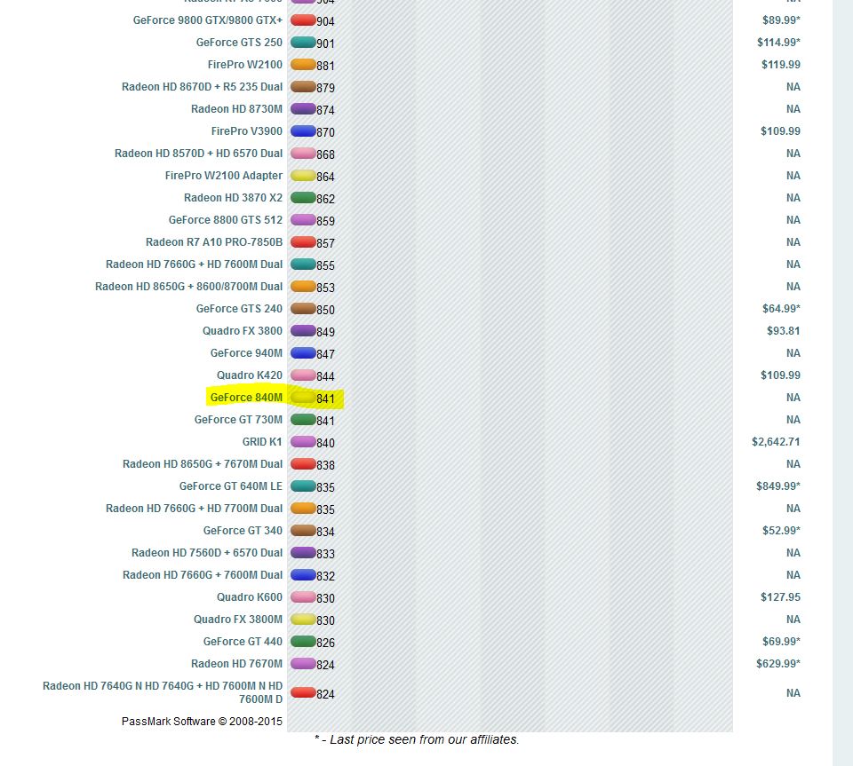Open the GeForce GTS 240 link
Screen dimensions: 853x766
(x=239, y=309)
